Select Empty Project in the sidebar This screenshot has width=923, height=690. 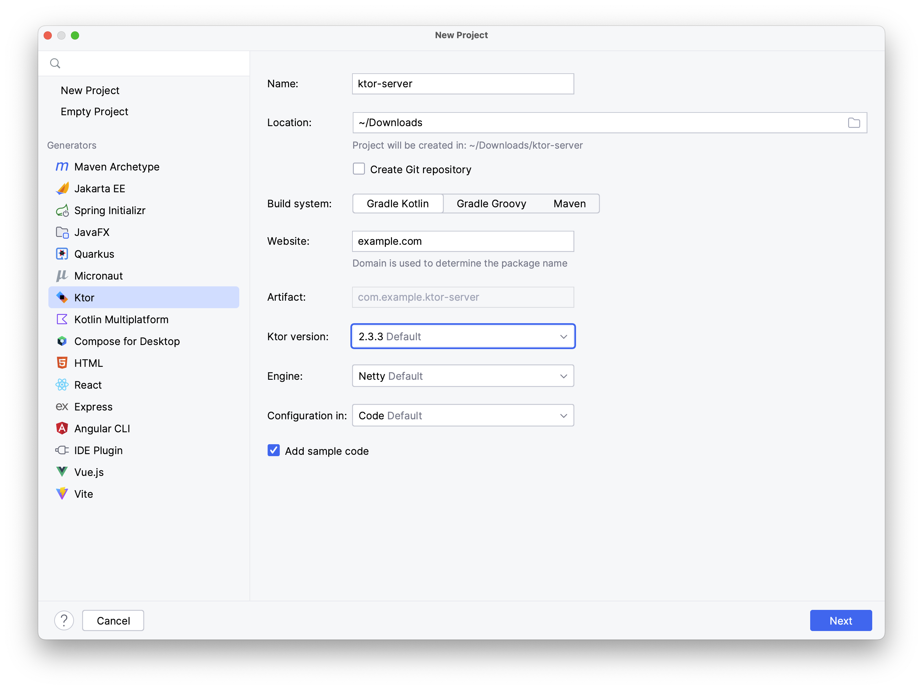click(94, 111)
